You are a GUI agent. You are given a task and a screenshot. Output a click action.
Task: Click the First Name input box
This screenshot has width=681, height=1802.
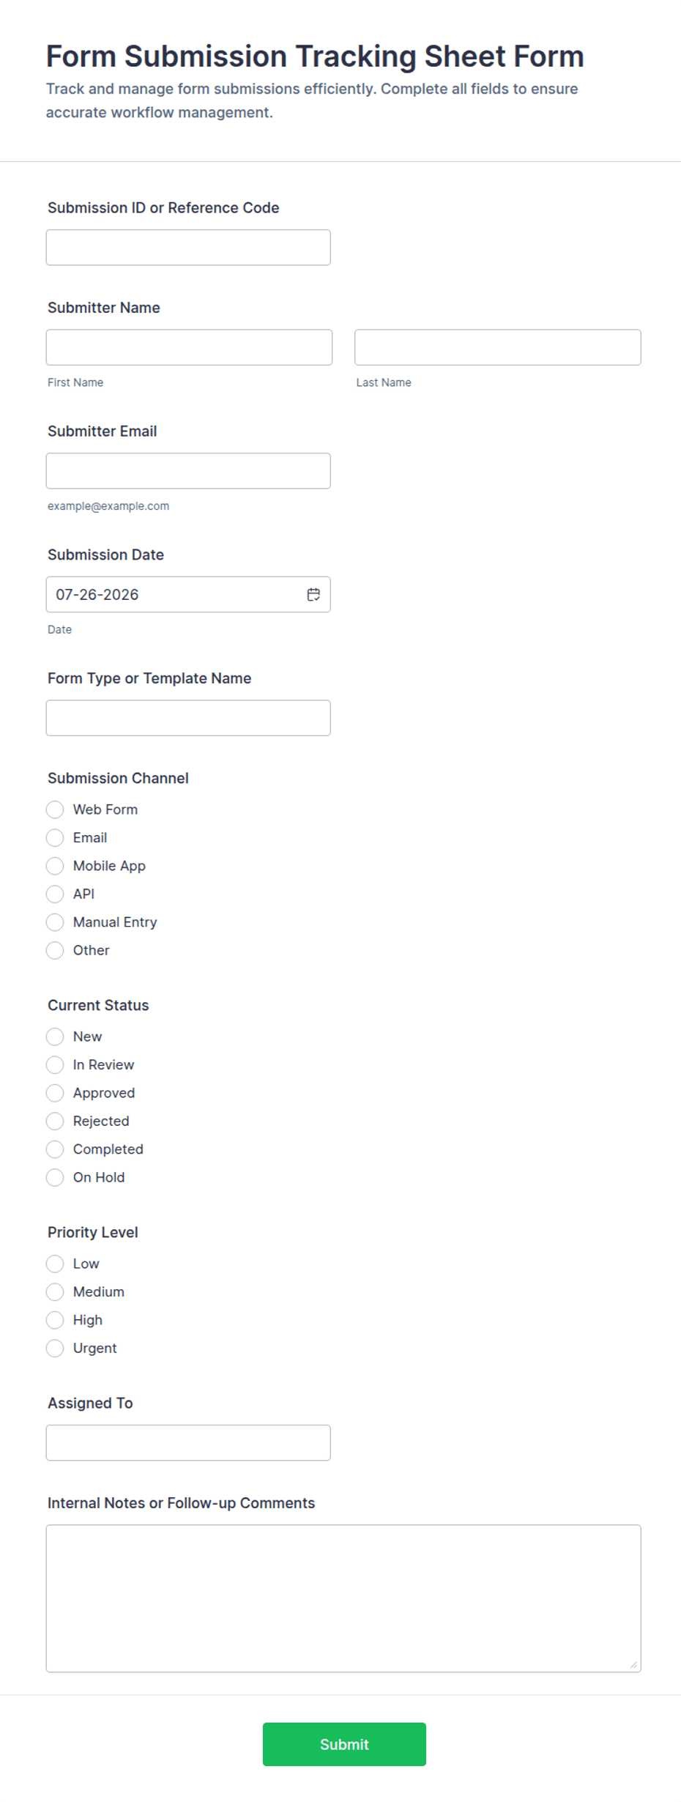[x=189, y=347]
